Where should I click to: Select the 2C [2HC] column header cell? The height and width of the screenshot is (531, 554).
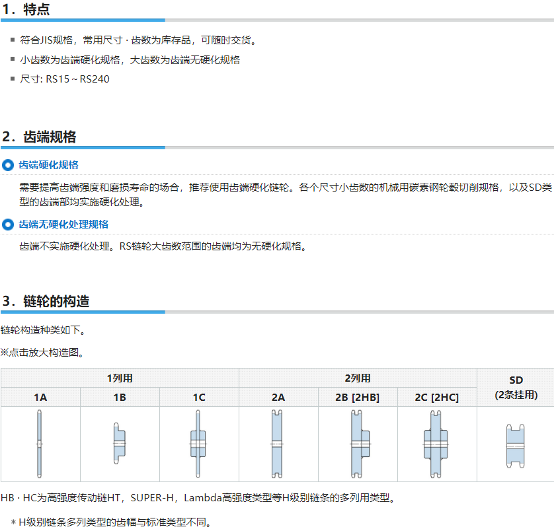click(x=437, y=397)
